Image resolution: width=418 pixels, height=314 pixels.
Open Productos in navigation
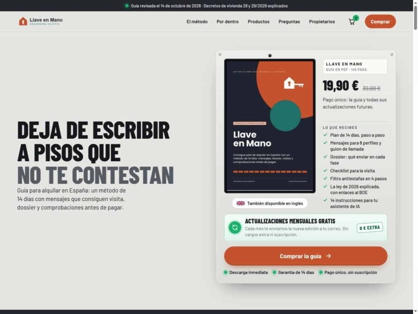tap(258, 22)
